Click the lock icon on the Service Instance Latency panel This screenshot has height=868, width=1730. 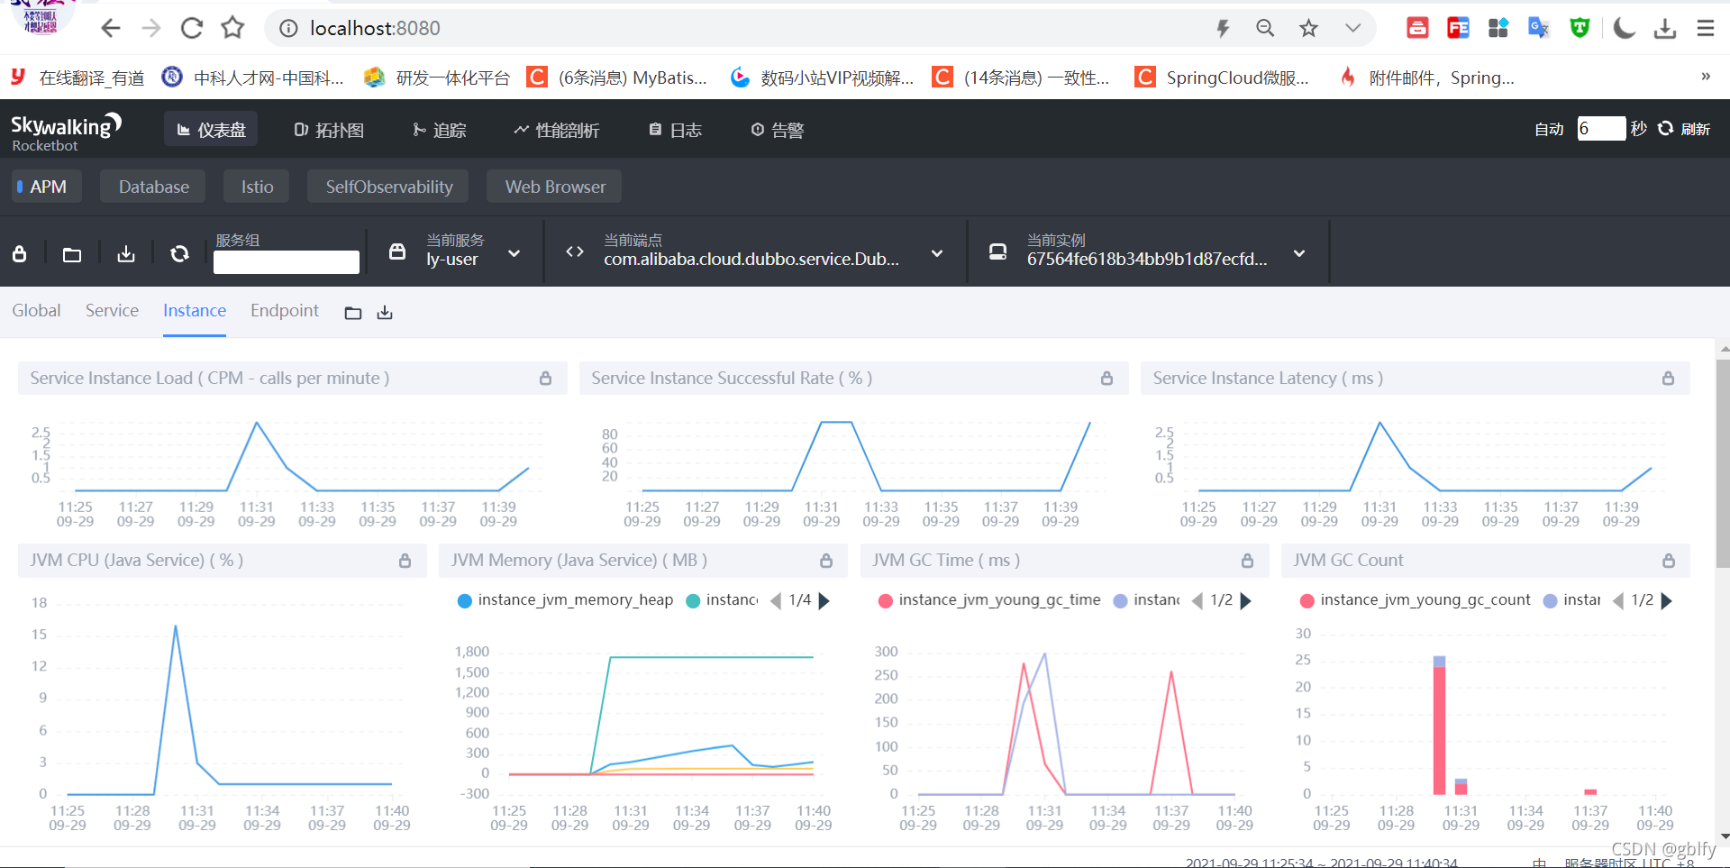[1668, 379]
